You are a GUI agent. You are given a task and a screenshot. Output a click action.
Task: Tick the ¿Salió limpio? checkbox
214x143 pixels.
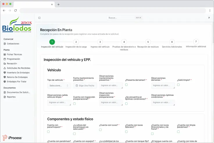click(x=178, y=85)
